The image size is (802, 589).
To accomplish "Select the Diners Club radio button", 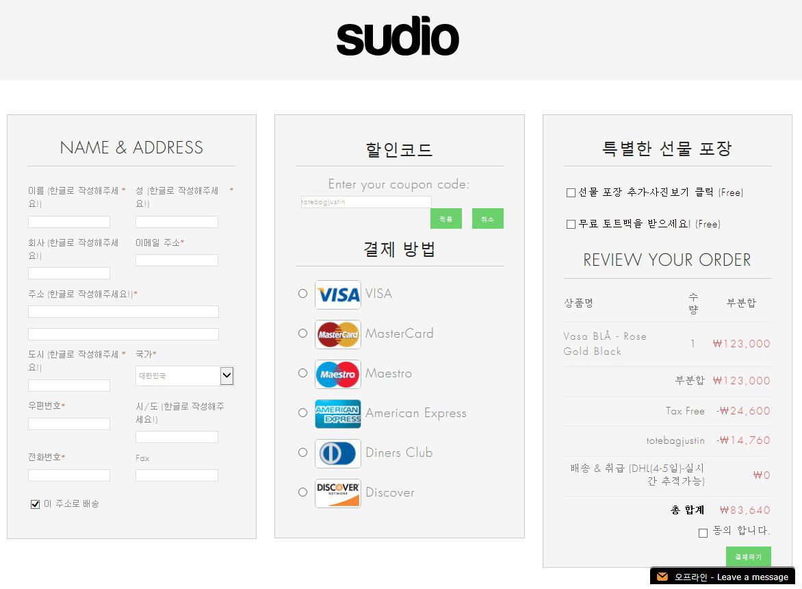I will pyautogui.click(x=302, y=453).
